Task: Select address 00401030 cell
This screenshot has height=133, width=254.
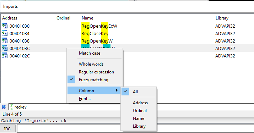Action: click(20, 26)
